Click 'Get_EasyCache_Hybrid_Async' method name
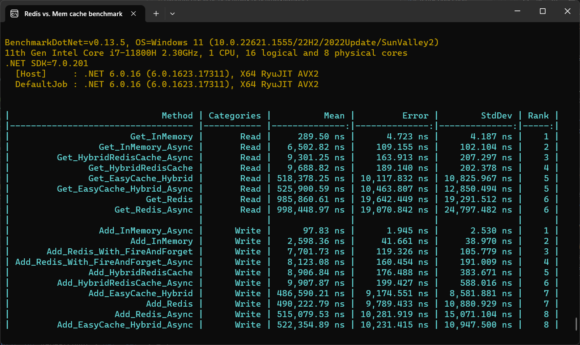The image size is (580, 345). coord(125,189)
